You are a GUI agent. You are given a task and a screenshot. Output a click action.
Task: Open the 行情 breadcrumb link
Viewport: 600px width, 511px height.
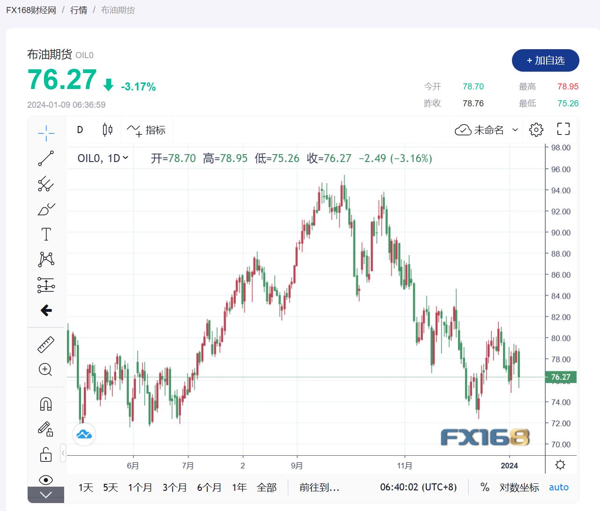[78, 10]
